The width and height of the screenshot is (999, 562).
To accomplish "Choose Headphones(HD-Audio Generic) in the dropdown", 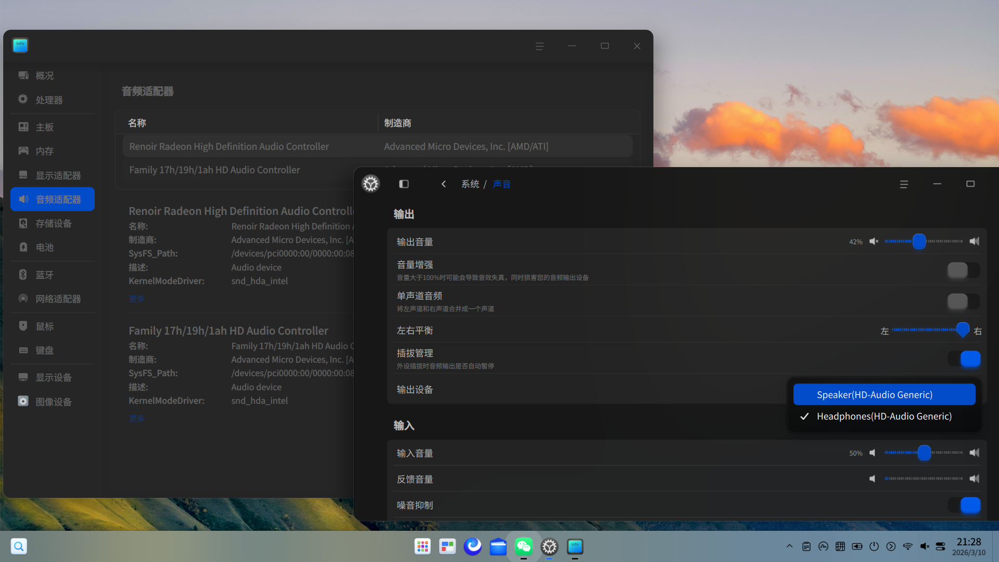I will pyautogui.click(x=884, y=416).
